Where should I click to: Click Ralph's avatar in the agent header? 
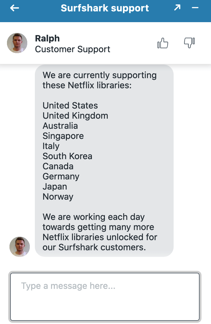(x=17, y=43)
